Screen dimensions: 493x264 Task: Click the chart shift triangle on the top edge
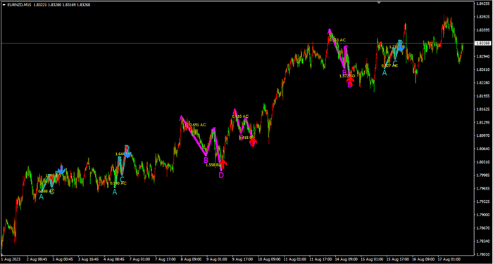(x=379, y=3)
